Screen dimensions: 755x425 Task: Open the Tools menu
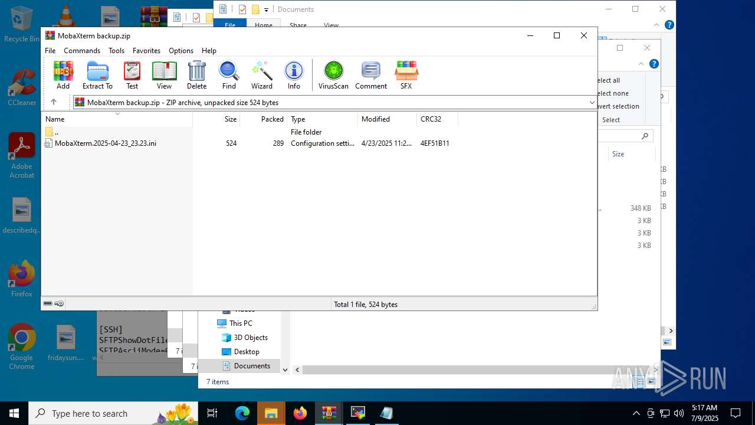click(x=116, y=51)
